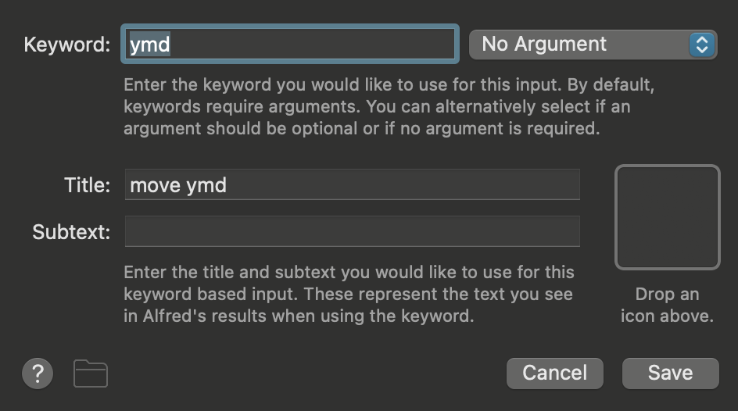Click the empty icon drop well
This screenshot has height=411, width=738.
(667, 217)
